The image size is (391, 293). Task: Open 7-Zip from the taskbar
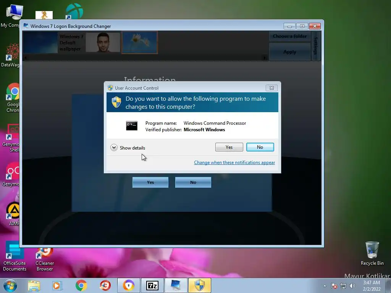pyautogui.click(x=152, y=285)
